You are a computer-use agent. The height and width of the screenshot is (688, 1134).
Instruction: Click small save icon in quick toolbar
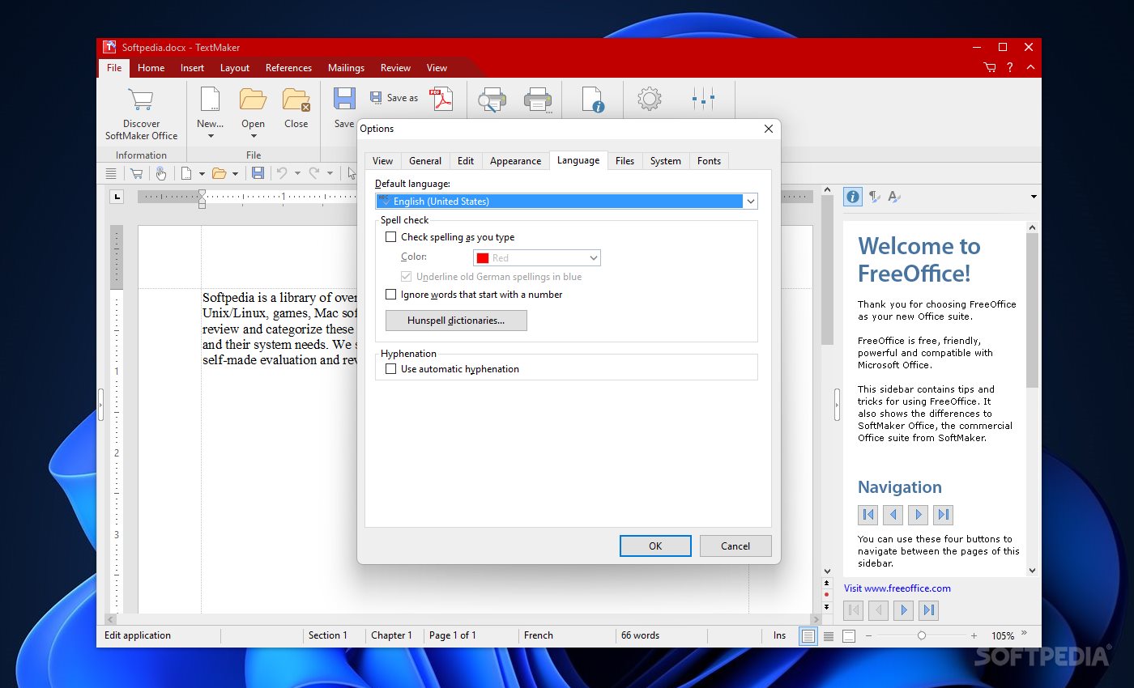258,173
